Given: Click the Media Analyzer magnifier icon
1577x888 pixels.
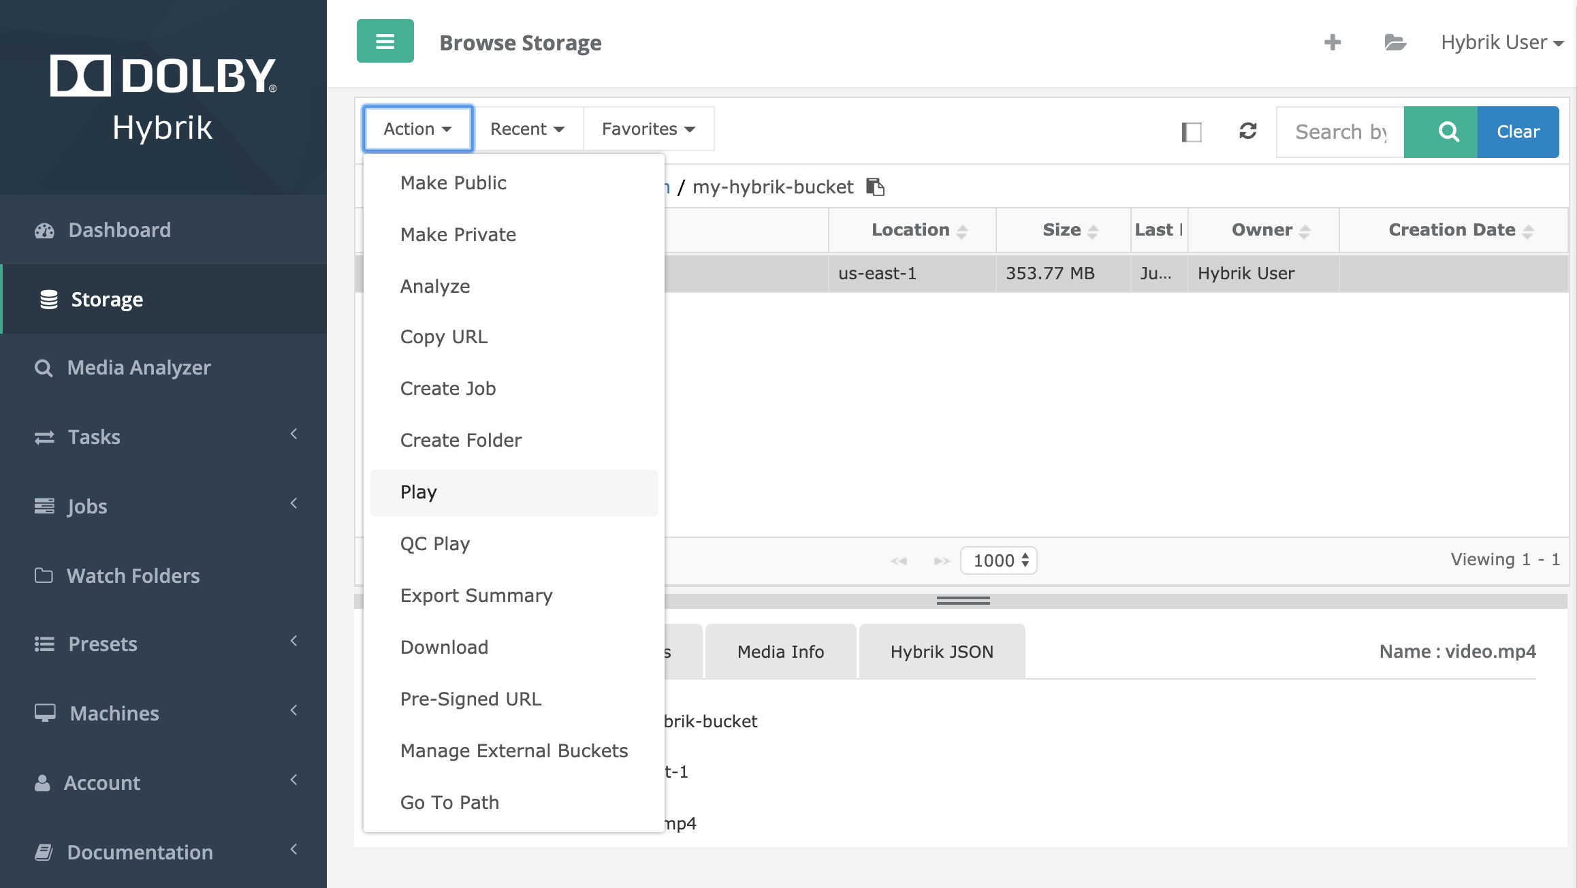Looking at the screenshot, I should 44,368.
